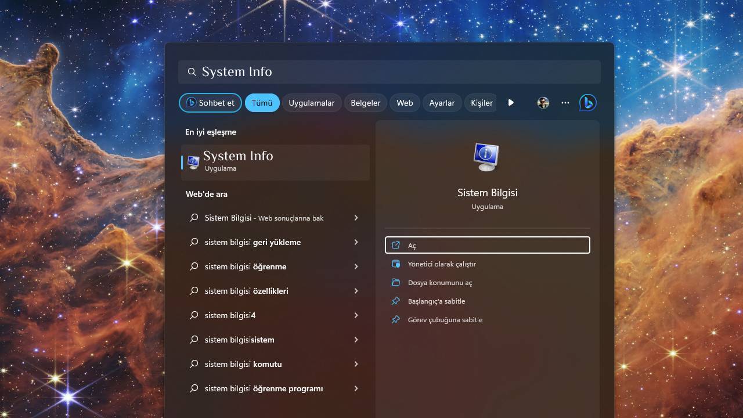Click the play arrow to show more filters
Screen dimensions: 743x418
(511, 103)
